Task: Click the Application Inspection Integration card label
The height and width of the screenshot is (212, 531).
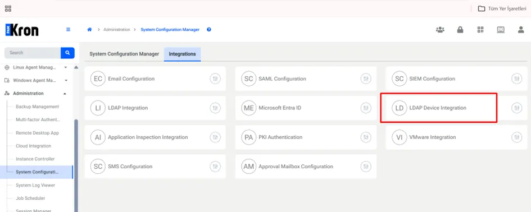Action: [x=148, y=137]
